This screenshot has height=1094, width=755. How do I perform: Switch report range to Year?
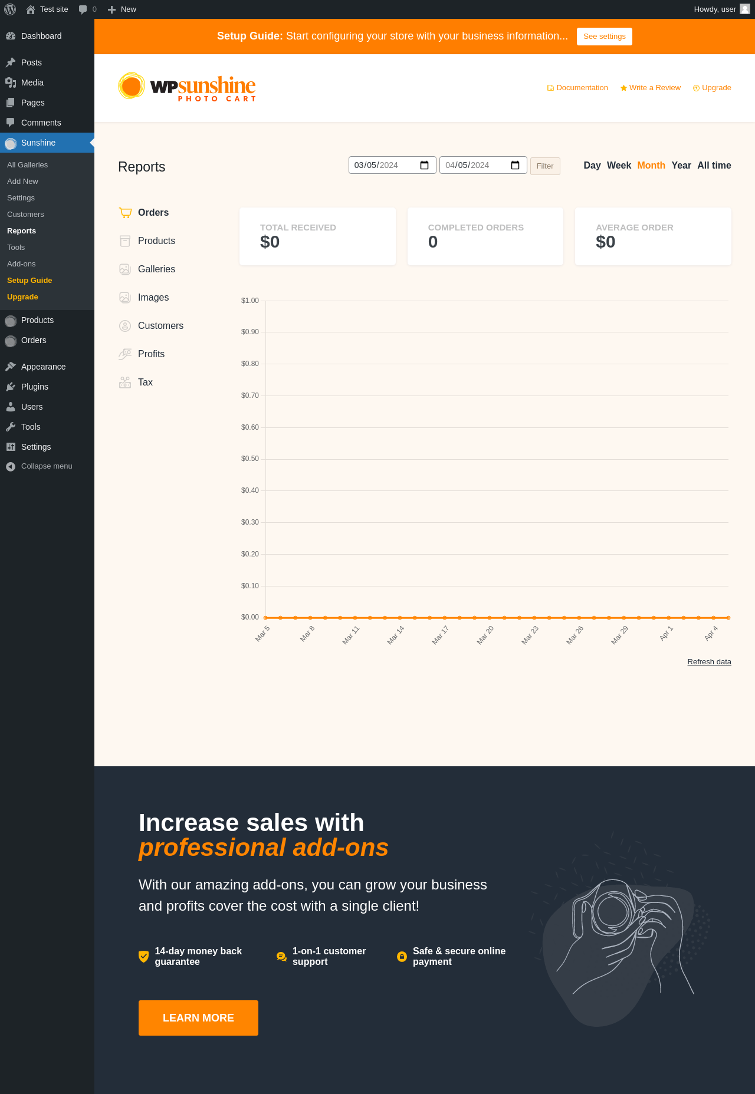[x=681, y=166]
